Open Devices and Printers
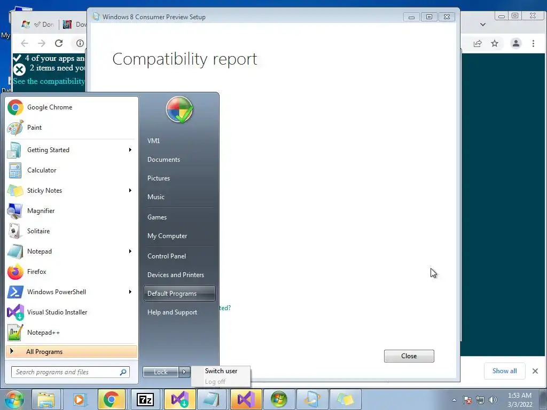 [179, 275]
